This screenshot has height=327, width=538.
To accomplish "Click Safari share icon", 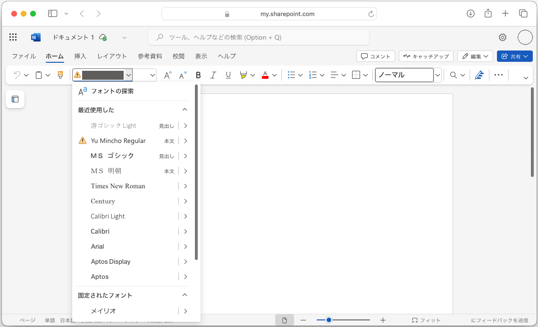I will click(x=488, y=13).
